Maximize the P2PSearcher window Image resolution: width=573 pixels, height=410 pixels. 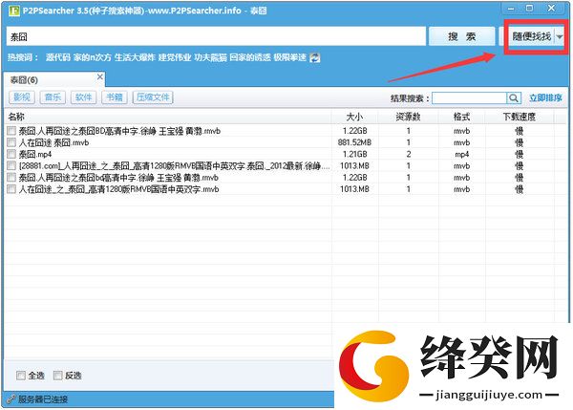(529, 8)
